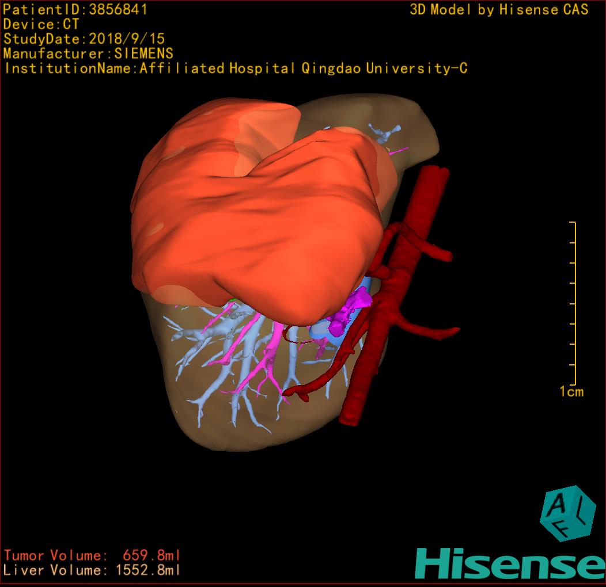Click the Device:CT label
This screenshot has height=587, width=606.
click(x=41, y=24)
